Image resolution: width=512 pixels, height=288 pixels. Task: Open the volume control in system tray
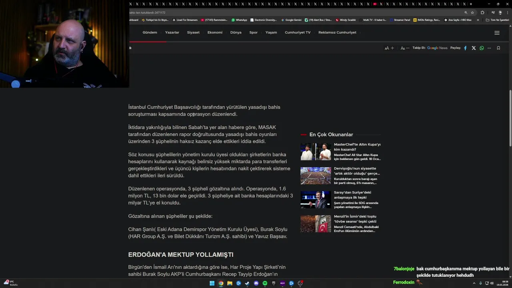point(492,283)
